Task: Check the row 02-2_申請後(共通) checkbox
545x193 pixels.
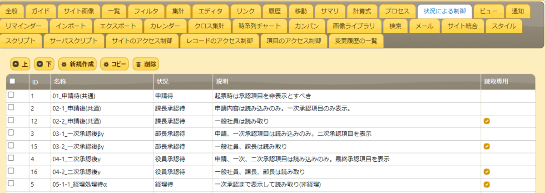Action: pyautogui.click(x=11, y=120)
